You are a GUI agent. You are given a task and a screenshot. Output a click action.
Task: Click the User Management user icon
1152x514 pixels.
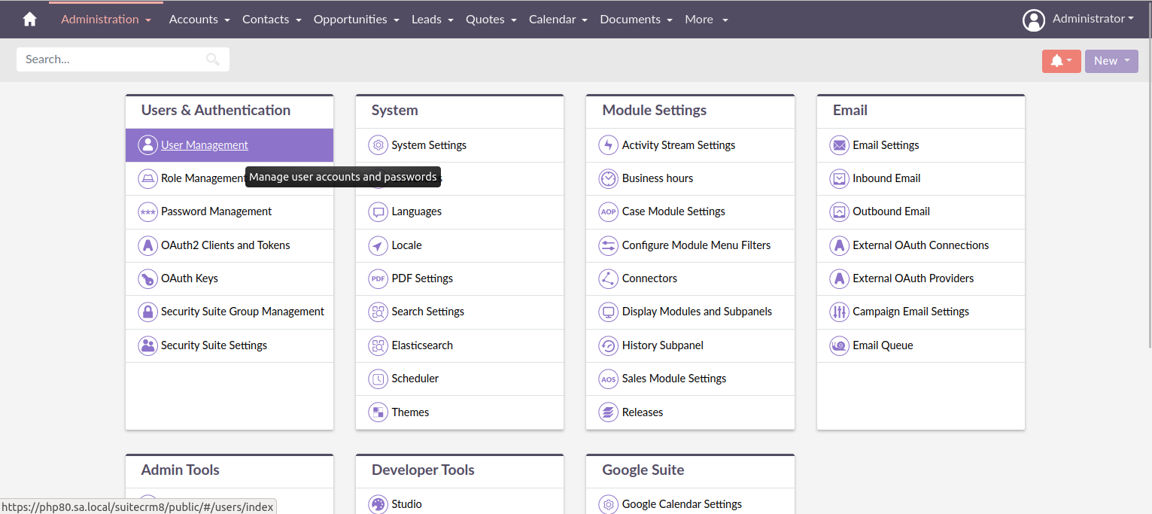pyautogui.click(x=147, y=144)
